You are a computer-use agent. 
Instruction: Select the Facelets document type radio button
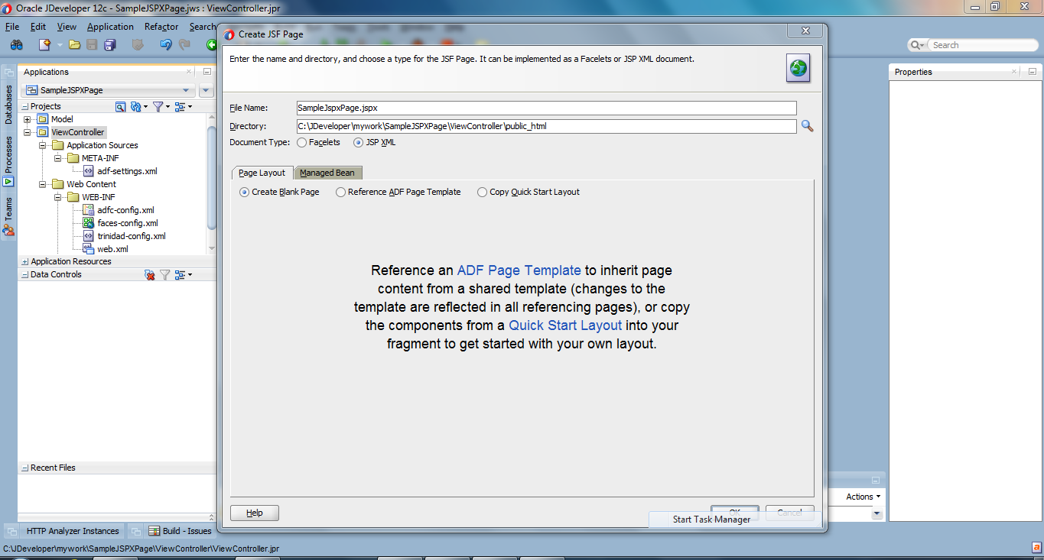coord(301,142)
